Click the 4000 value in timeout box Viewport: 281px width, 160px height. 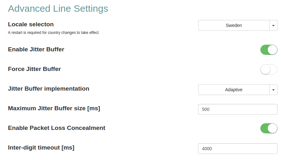(207, 149)
